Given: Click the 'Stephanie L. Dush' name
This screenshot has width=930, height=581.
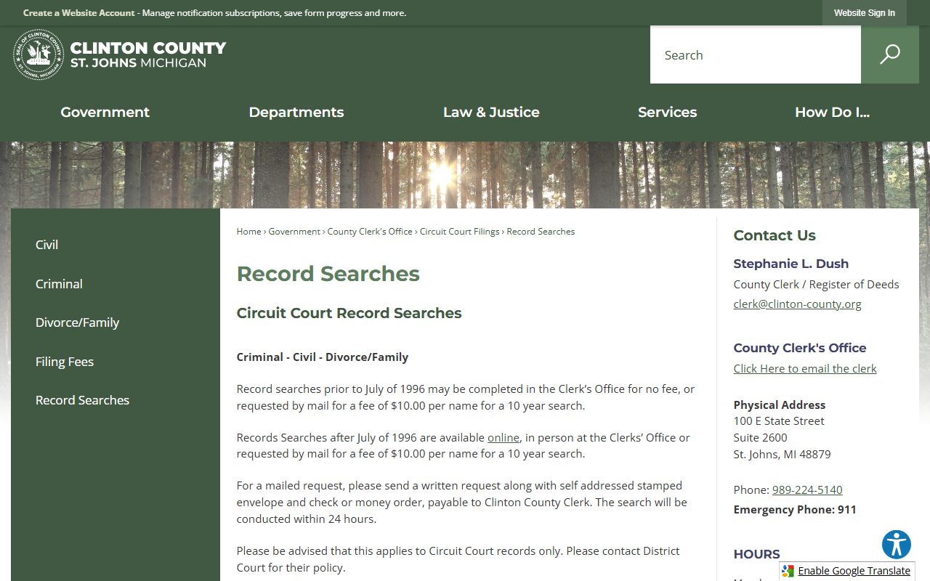Looking at the screenshot, I should 791,264.
